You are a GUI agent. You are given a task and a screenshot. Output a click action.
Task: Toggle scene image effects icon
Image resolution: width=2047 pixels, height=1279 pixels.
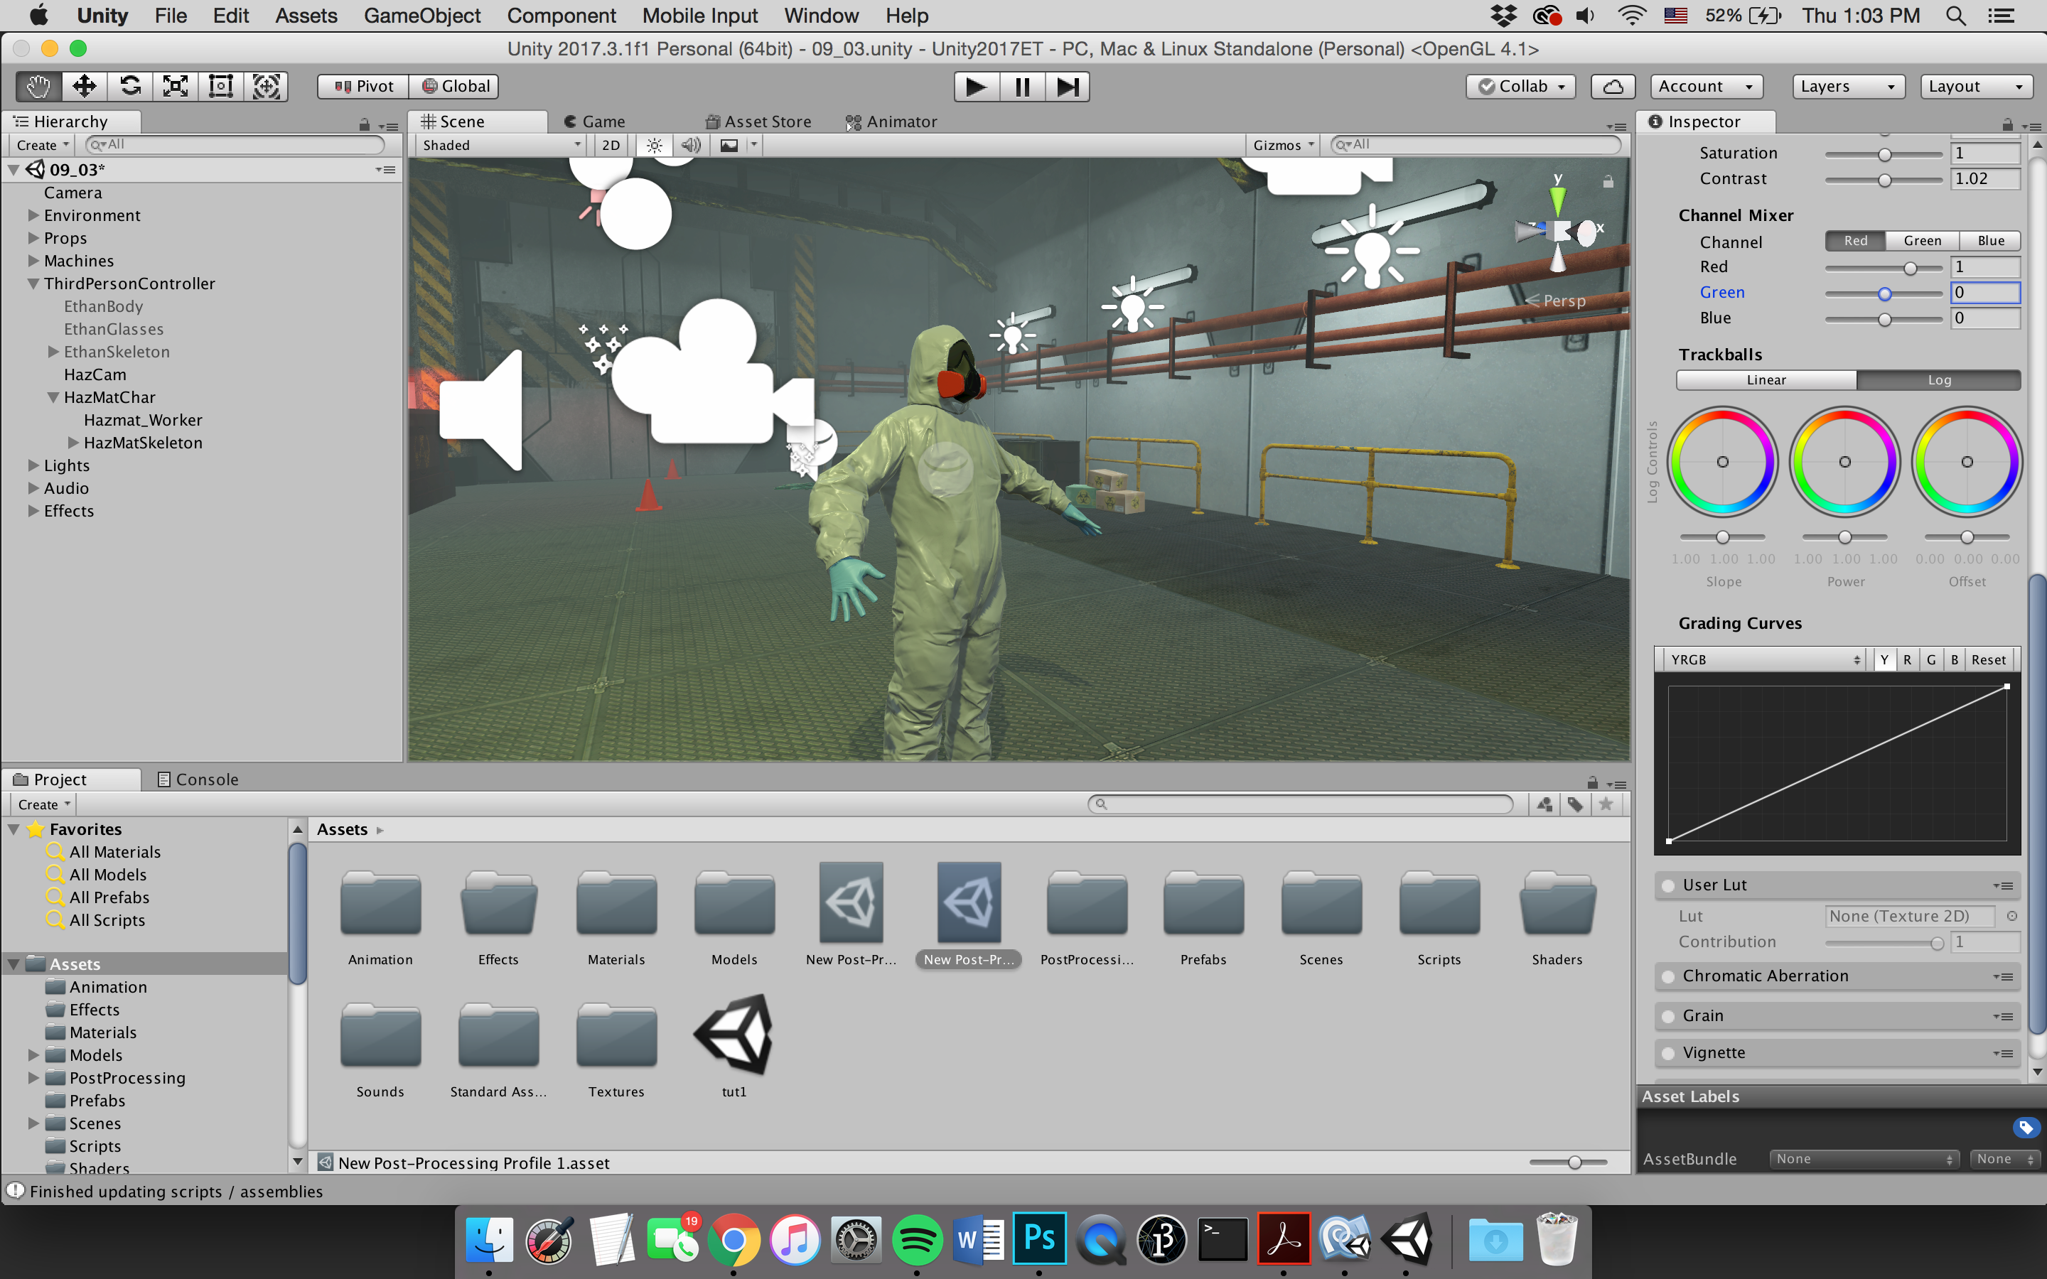[x=729, y=145]
